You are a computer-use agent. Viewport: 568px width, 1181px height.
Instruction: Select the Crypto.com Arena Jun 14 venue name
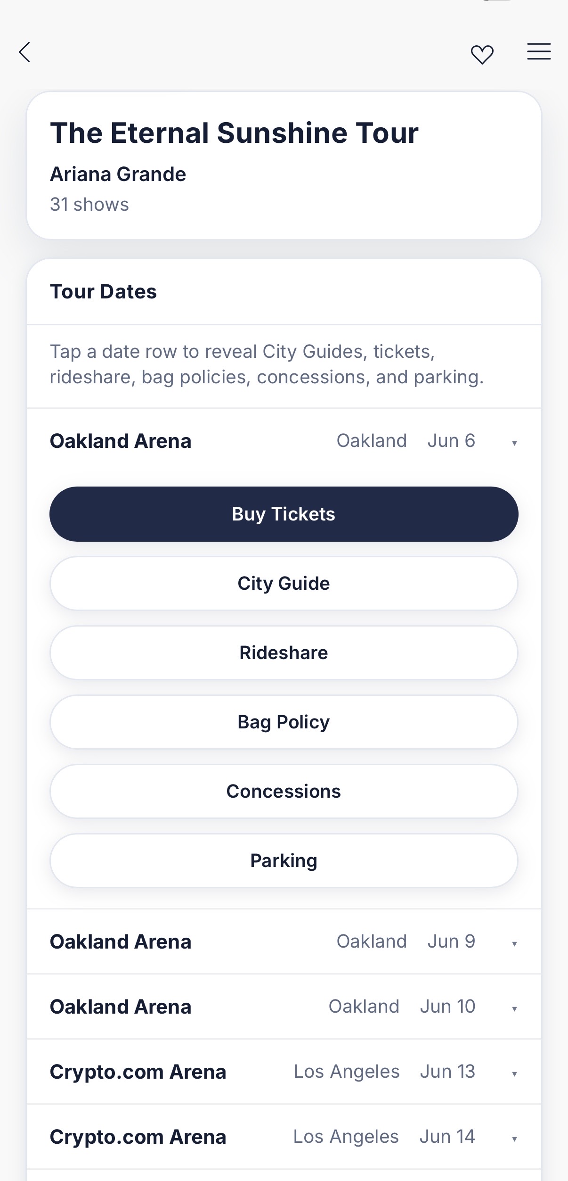click(x=138, y=1137)
